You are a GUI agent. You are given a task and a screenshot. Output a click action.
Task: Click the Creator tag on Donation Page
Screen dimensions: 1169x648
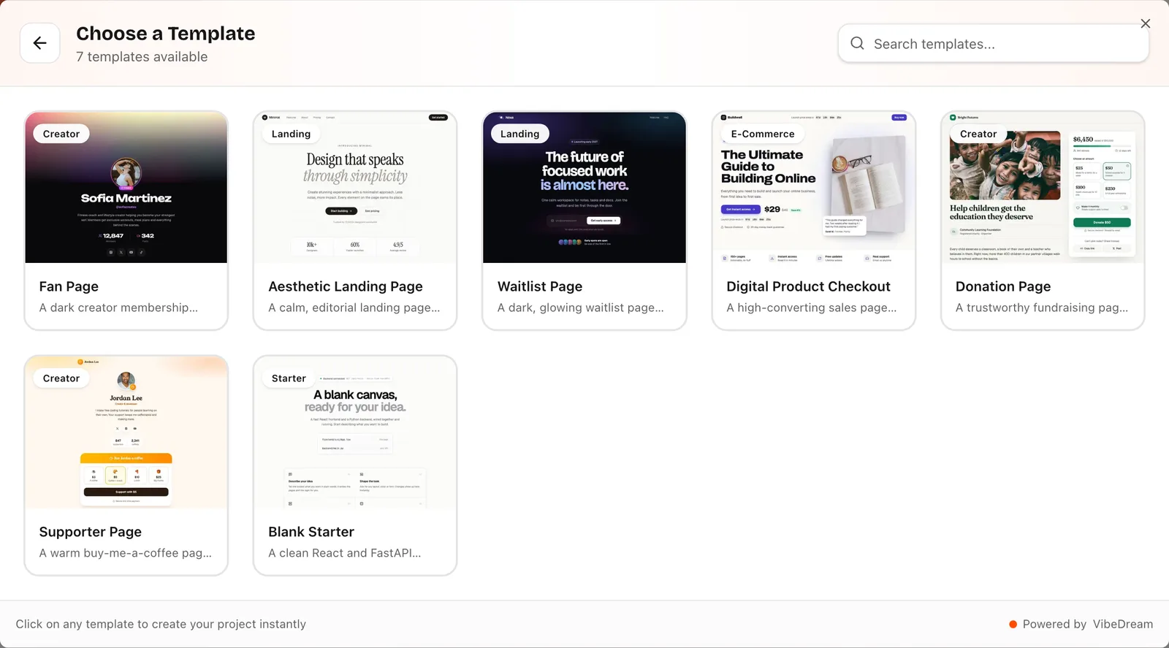coord(978,134)
